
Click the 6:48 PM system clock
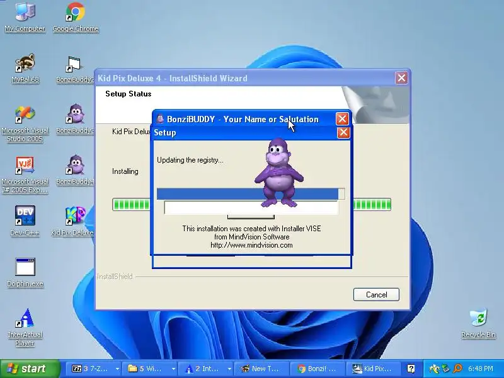click(x=481, y=369)
